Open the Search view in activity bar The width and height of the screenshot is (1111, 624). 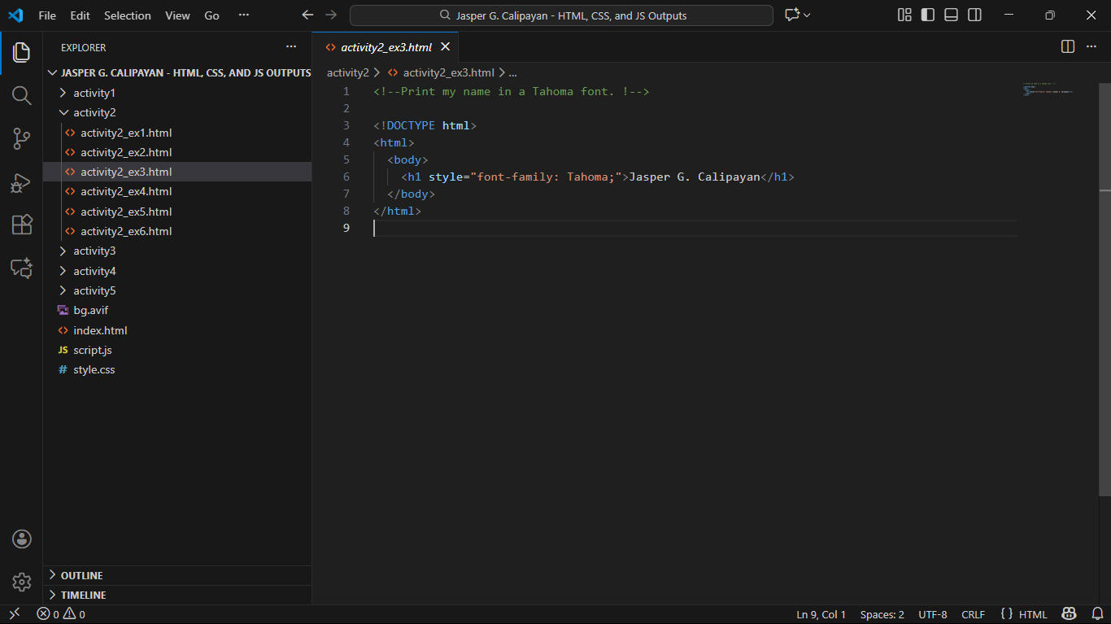click(21, 95)
